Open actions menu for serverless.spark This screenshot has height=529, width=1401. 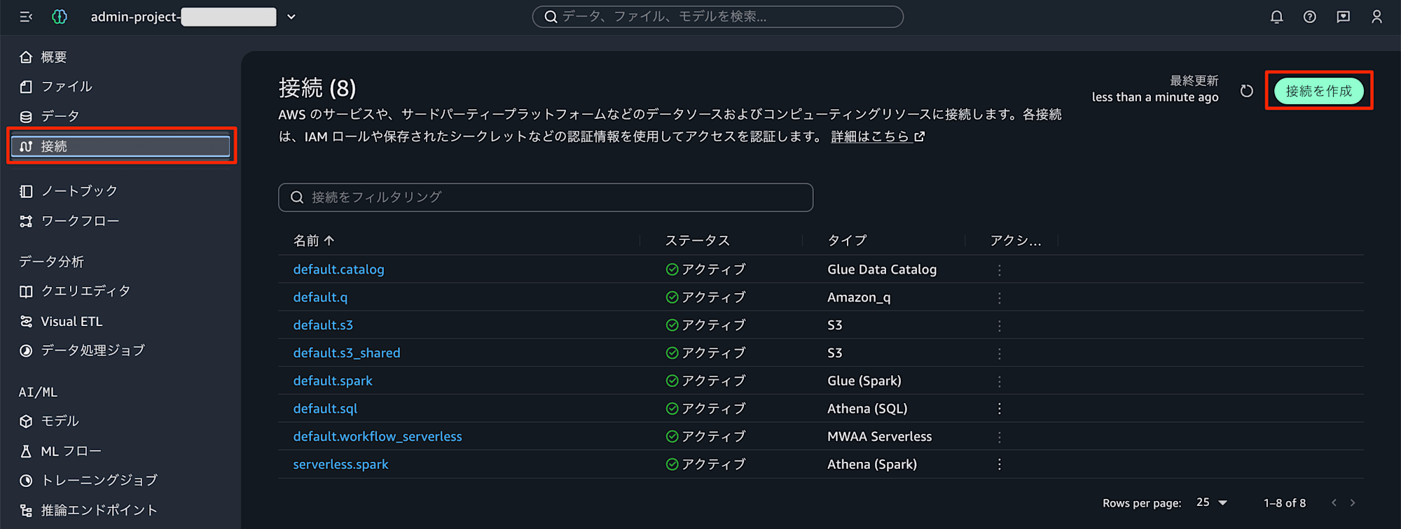click(1000, 465)
